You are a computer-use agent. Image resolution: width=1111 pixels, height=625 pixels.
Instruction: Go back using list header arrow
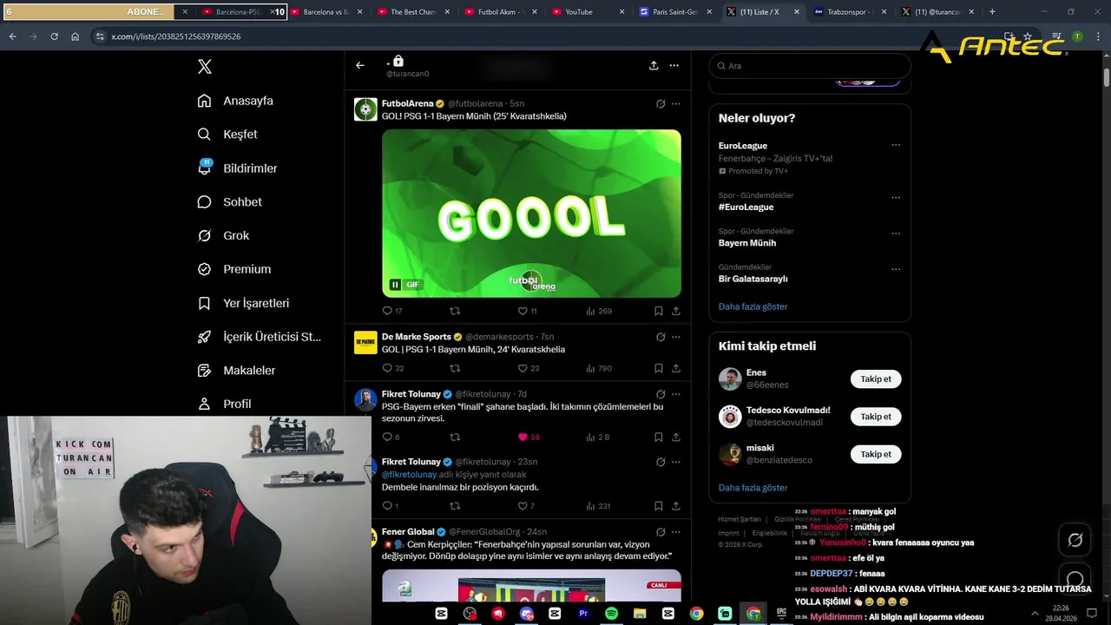(x=360, y=65)
